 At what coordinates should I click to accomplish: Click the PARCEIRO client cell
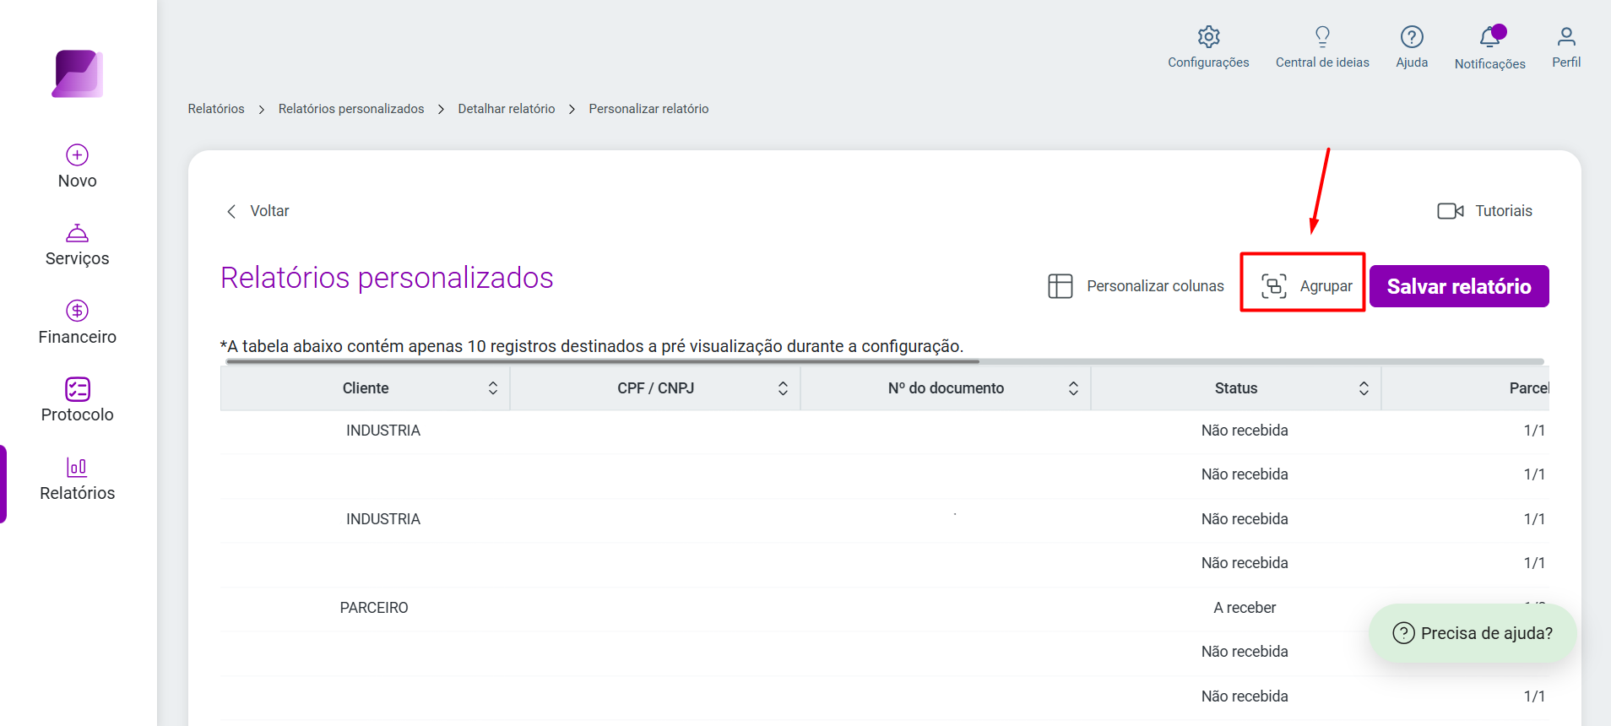click(x=374, y=608)
